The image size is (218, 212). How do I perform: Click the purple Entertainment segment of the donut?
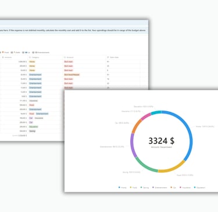[x=132, y=146]
